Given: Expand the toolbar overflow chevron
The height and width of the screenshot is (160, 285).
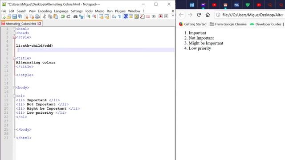Looking at the screenshot, I should pyautogui.click(x=173, y=16).
